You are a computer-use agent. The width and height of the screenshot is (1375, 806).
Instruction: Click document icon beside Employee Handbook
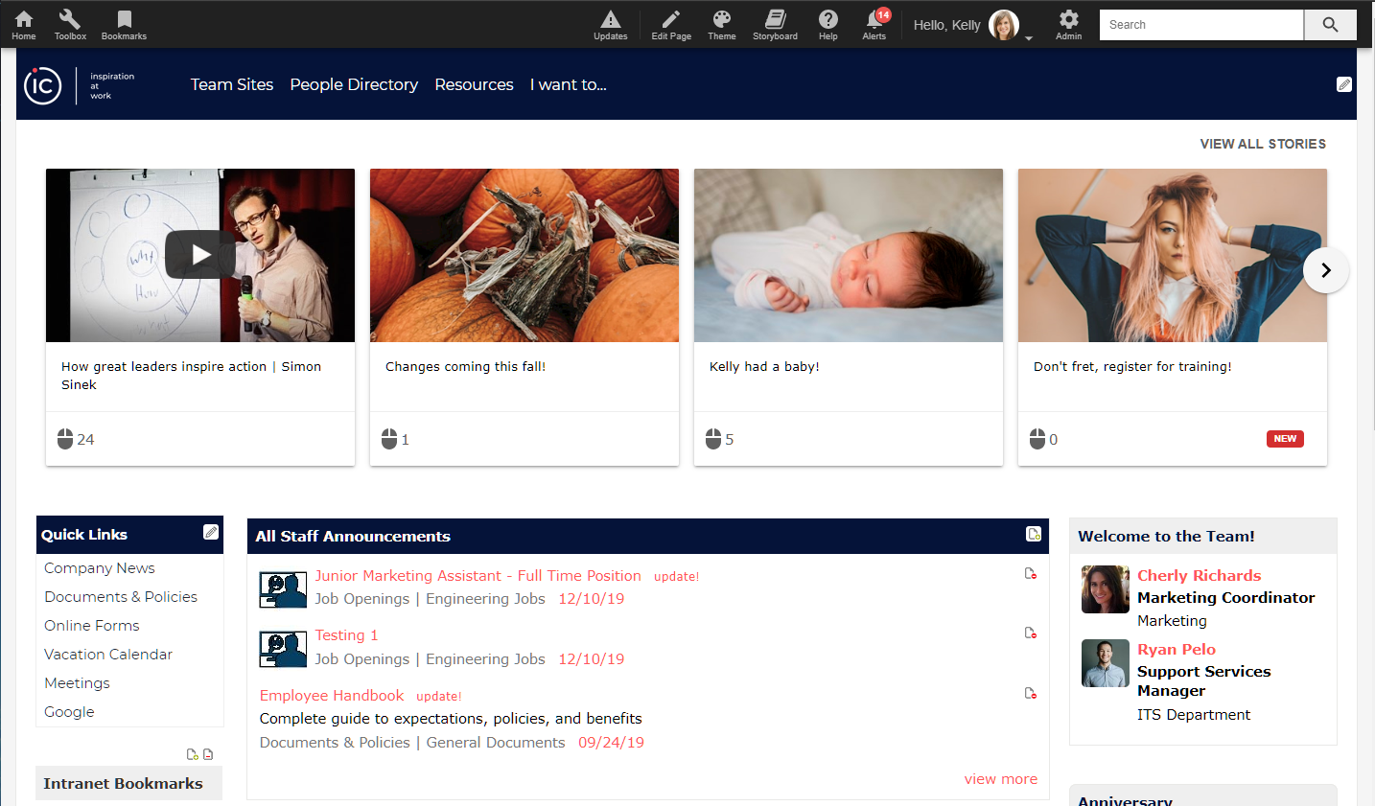pos(1031,693)
